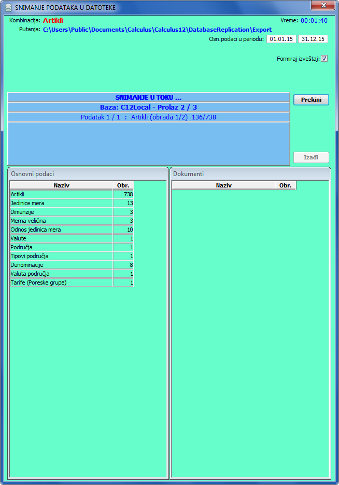This screenshot has height=485, width=339.
Task: Open the export path link
Action: pos(157,30)
